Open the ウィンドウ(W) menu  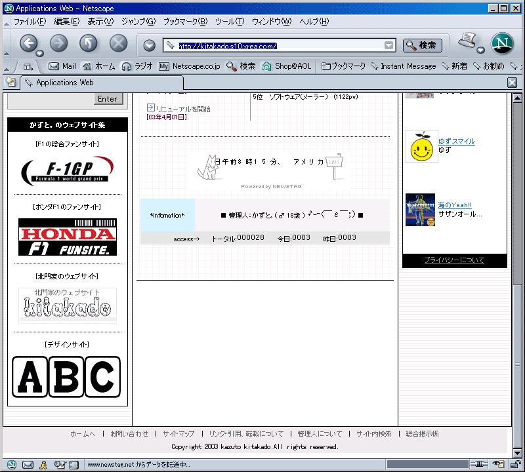[272, 22]
